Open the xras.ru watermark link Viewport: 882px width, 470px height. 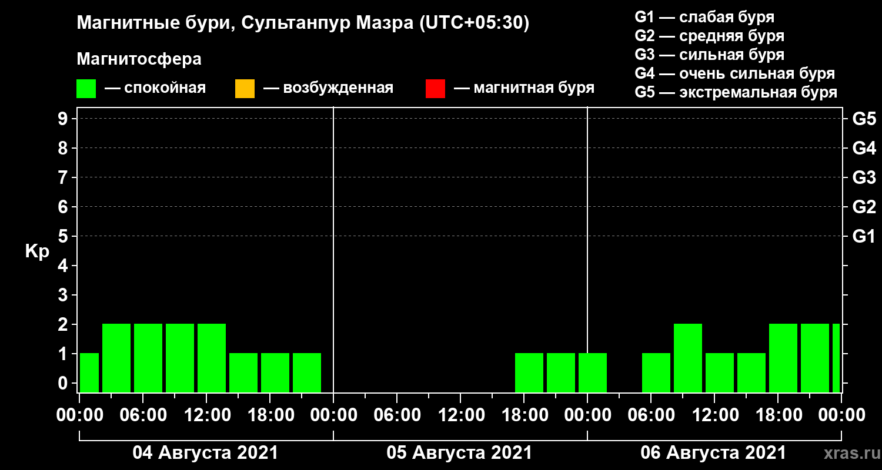click(x=848, y=452)
